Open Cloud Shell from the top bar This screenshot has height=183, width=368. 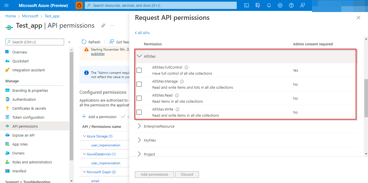point(247,5)
